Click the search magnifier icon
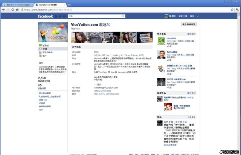Screen dimensions: 241x155 click(x=123, y=16)
